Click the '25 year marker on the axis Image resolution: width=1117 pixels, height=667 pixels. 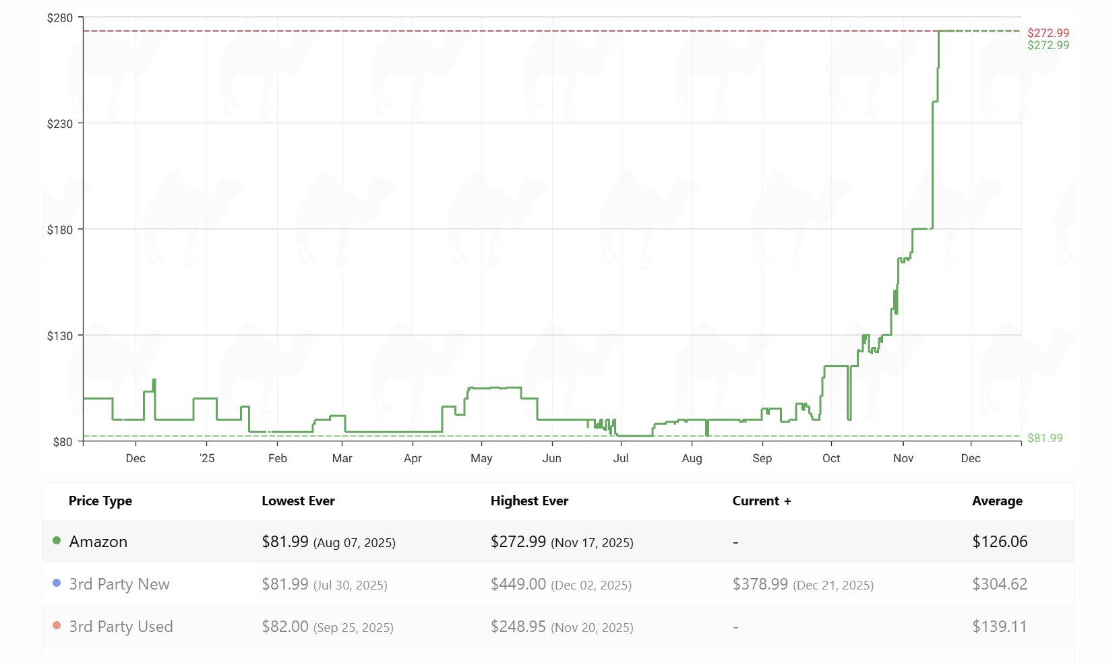coord(206,457)
